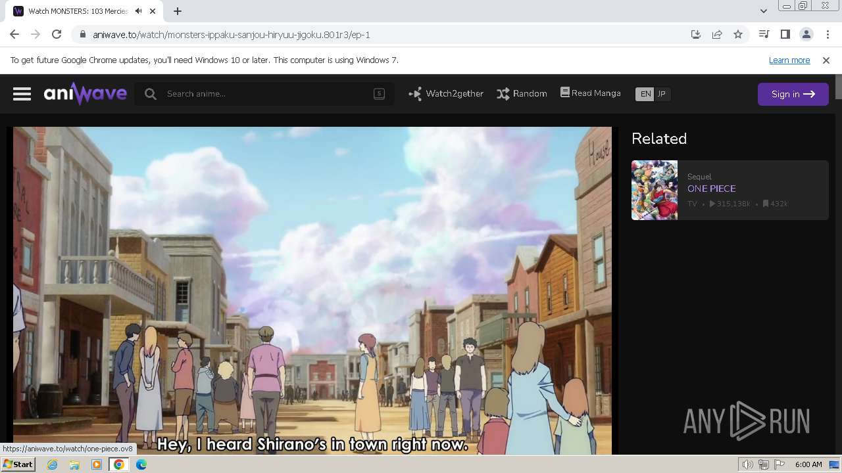Open Chrome side panel
This screenshot has height=473, width=842.
785,34
